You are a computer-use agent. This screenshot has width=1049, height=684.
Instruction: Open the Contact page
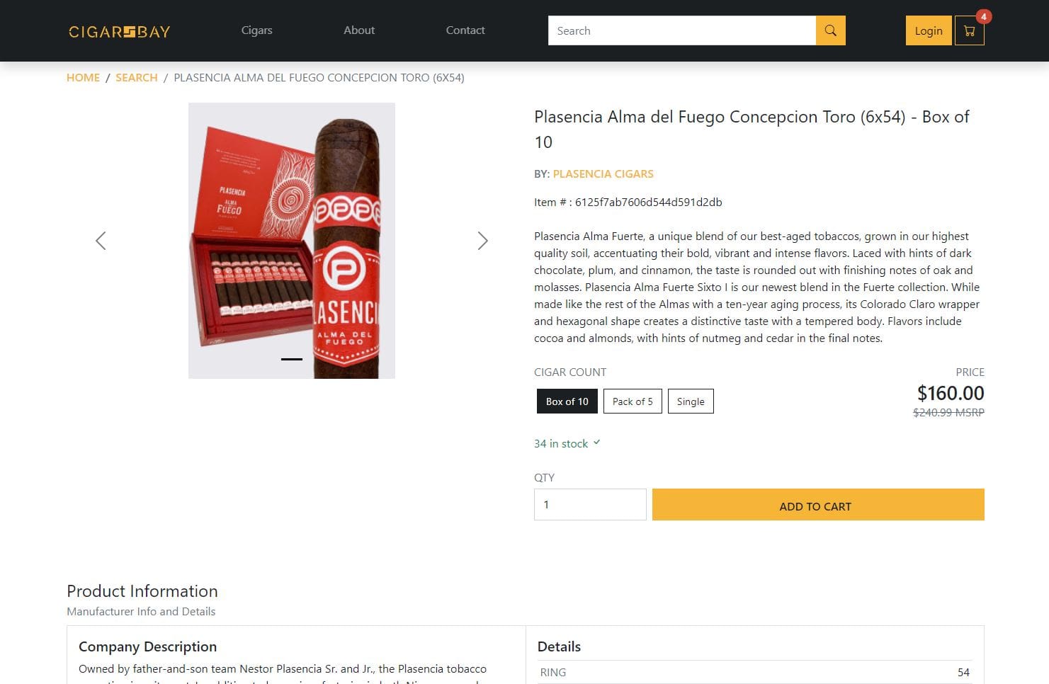click(x=465, y=30)
